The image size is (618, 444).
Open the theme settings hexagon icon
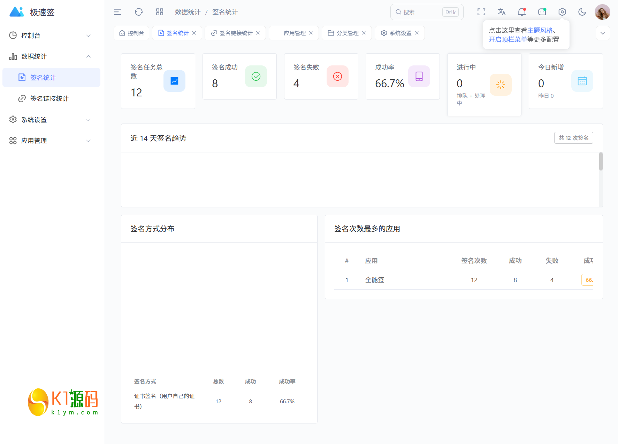point(562,12)
